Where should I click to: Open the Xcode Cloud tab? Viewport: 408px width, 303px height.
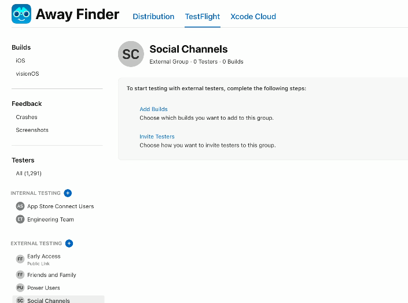pyautogui.click(x=253, y=16)
